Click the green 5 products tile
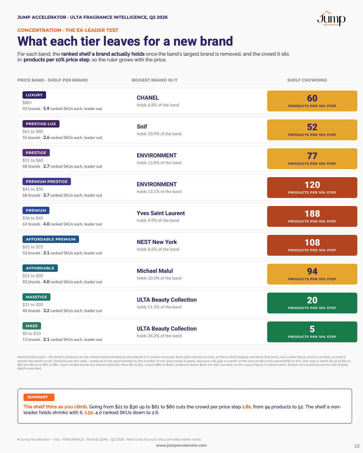Image resolution: width=363 pixels, height=453 pixels. [312, 332]
